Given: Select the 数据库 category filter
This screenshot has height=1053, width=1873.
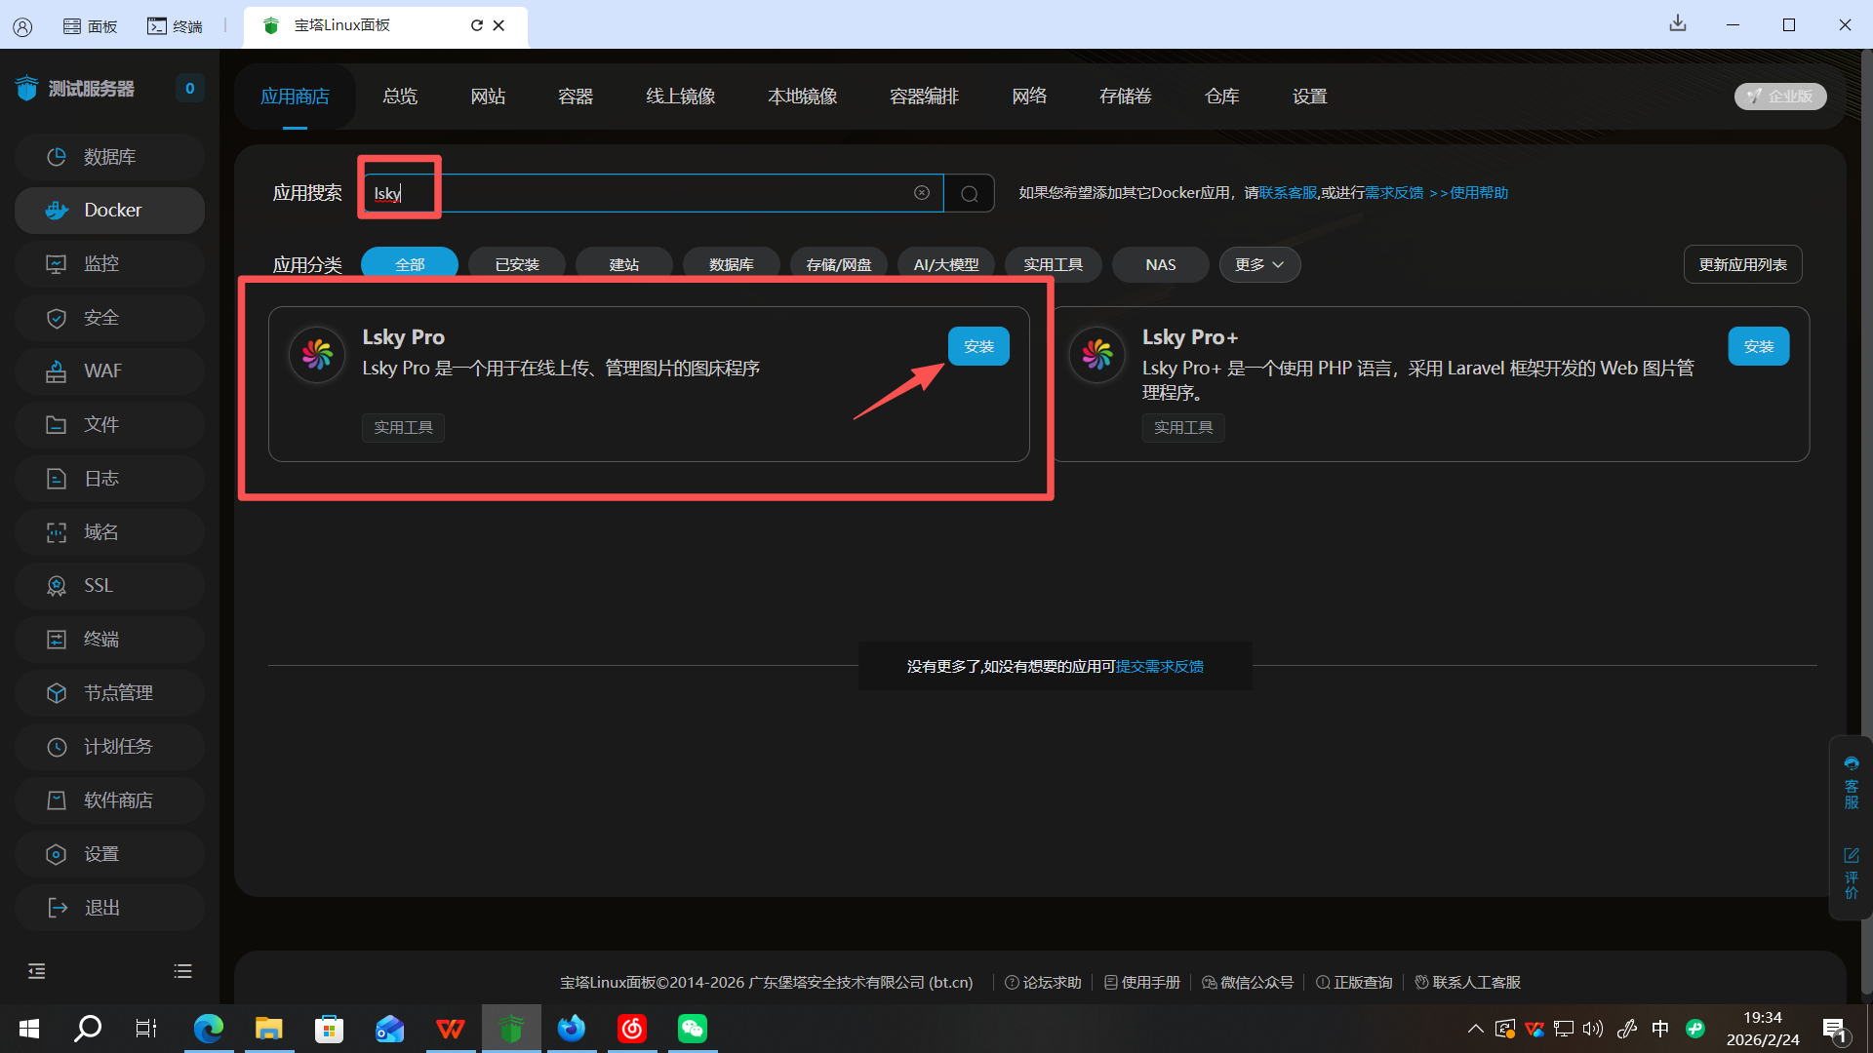Looking at the screenshot, I should click(731, 264).
